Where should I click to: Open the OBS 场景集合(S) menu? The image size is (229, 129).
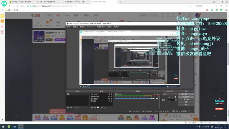point(101,27)
